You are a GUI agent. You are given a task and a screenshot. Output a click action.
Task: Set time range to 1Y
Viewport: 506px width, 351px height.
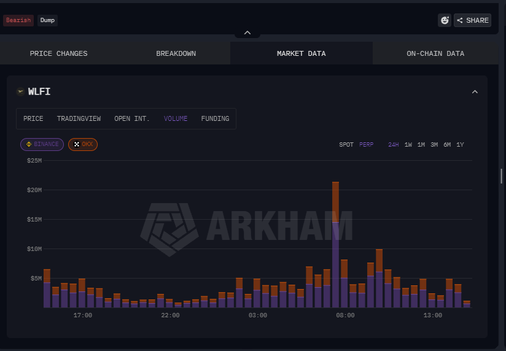point(460,145)
